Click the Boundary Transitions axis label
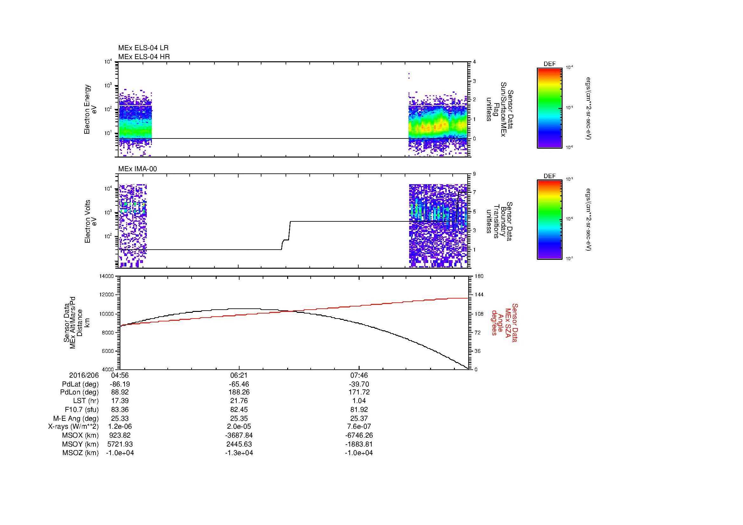Image resolution: width=743 pixels, height=525 pixels. coord(499,221)
